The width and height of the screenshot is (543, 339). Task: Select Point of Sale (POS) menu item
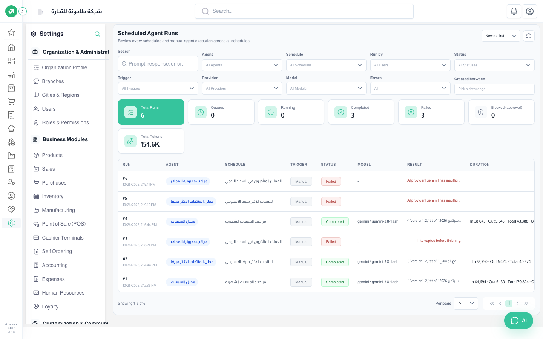coord(64,224)
